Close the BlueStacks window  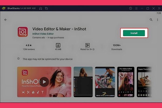(x=153, y=8)
